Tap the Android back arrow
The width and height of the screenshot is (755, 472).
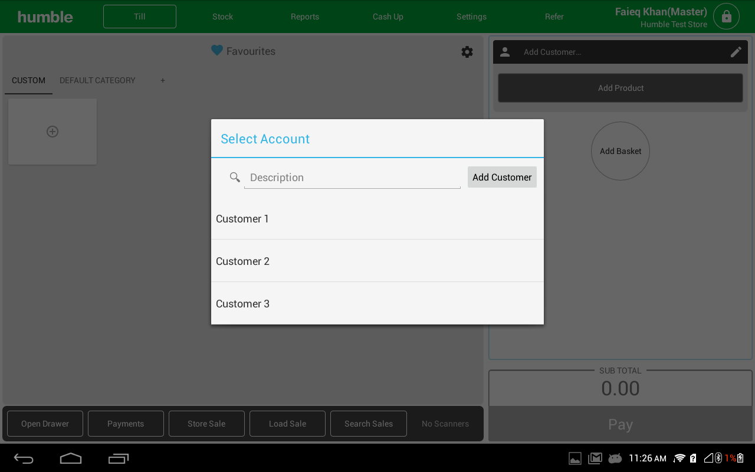pos(24,458)
